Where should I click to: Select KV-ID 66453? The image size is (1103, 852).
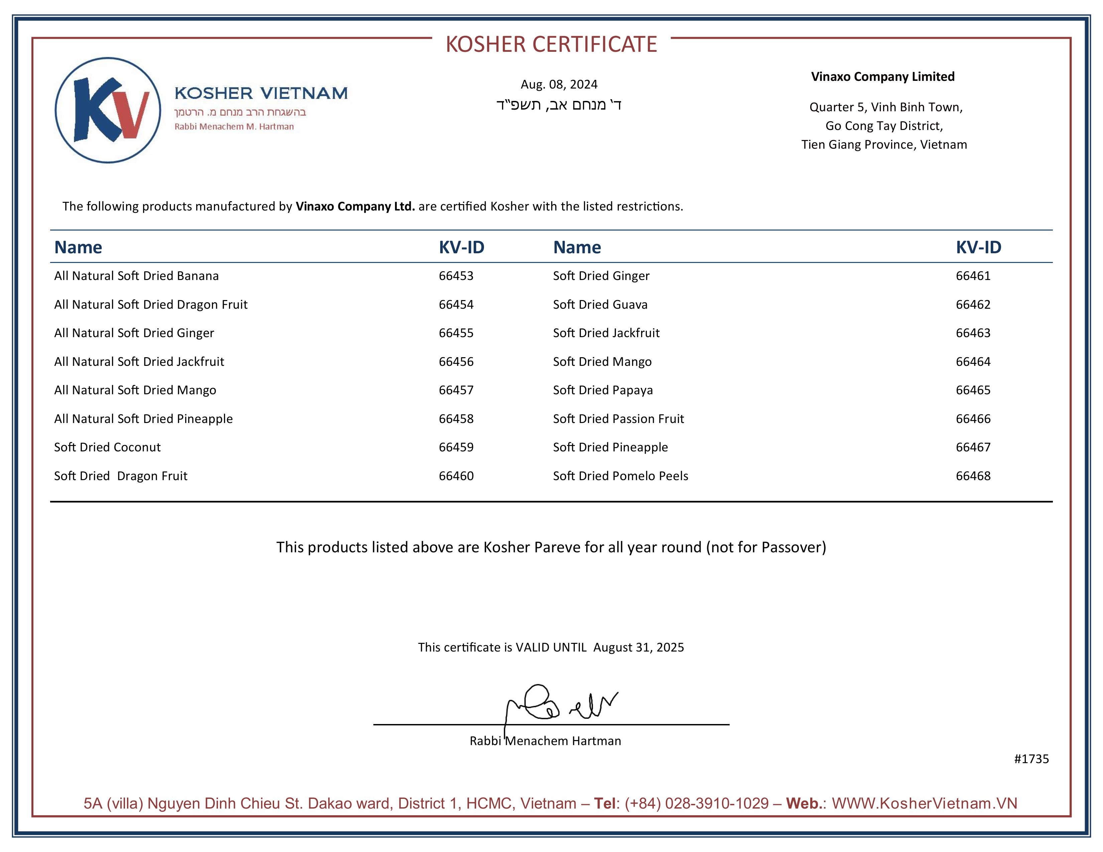click(456, 276)
